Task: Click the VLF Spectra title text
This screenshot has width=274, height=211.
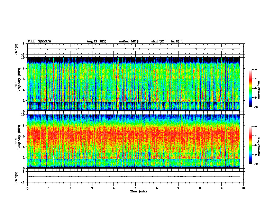Action: point(39,41)
